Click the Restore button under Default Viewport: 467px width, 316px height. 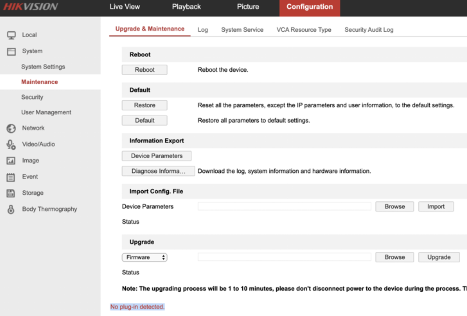click(144, 105)
